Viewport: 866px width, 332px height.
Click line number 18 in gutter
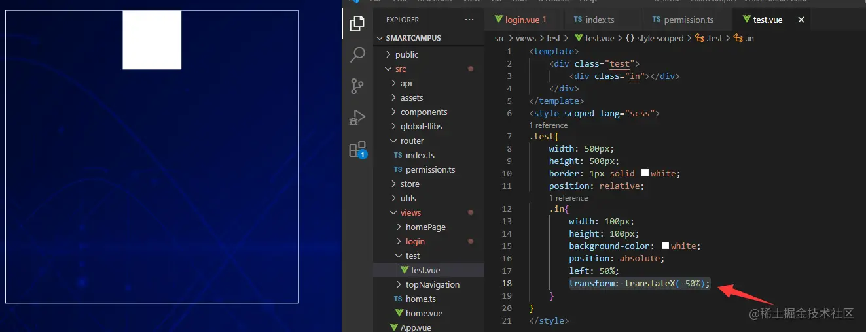point(507,284)
